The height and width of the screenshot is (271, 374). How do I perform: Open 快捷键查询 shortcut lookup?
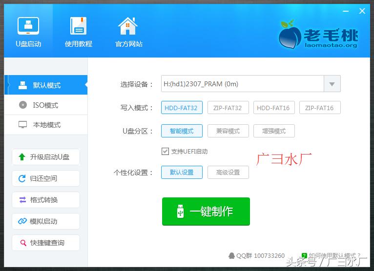[46, 243]
